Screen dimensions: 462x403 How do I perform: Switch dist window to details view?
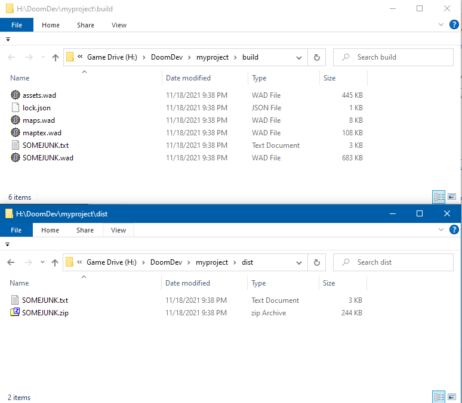pyautogui.click(x=439, y=397)
